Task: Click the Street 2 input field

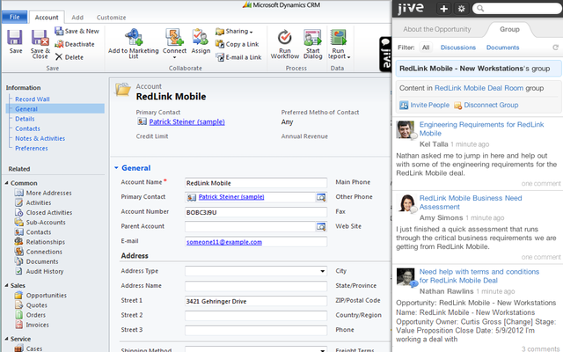Action: pos(255,314)
